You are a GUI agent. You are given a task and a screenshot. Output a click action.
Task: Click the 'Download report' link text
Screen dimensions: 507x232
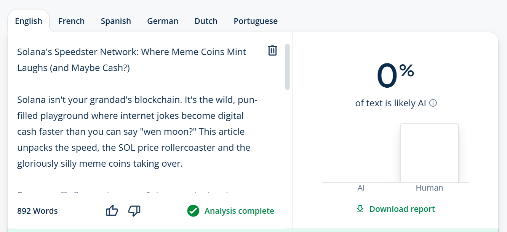[402, 209]
